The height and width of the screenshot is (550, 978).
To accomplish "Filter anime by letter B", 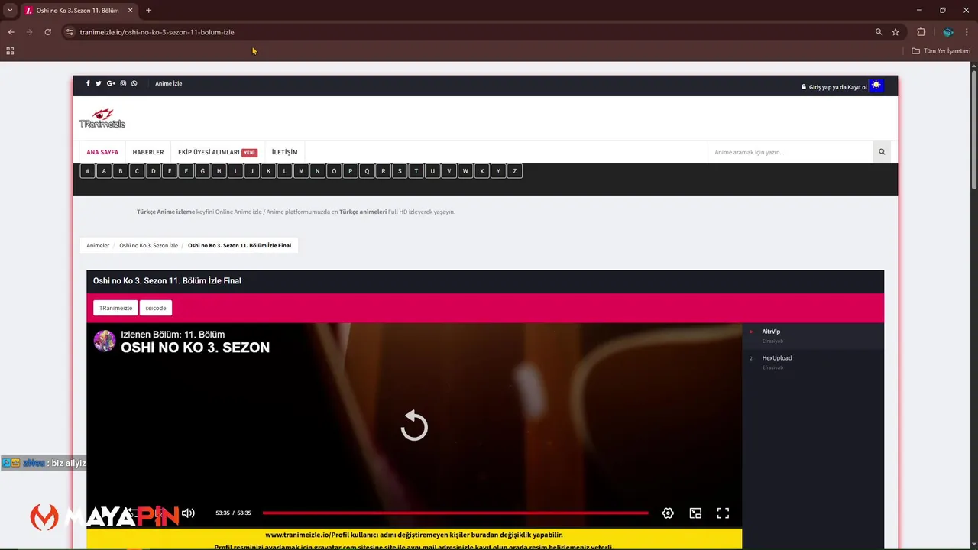I will [120, 171].
